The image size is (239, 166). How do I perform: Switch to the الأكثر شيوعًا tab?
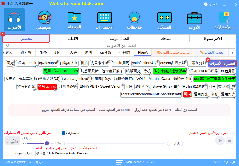click(213, 38)
